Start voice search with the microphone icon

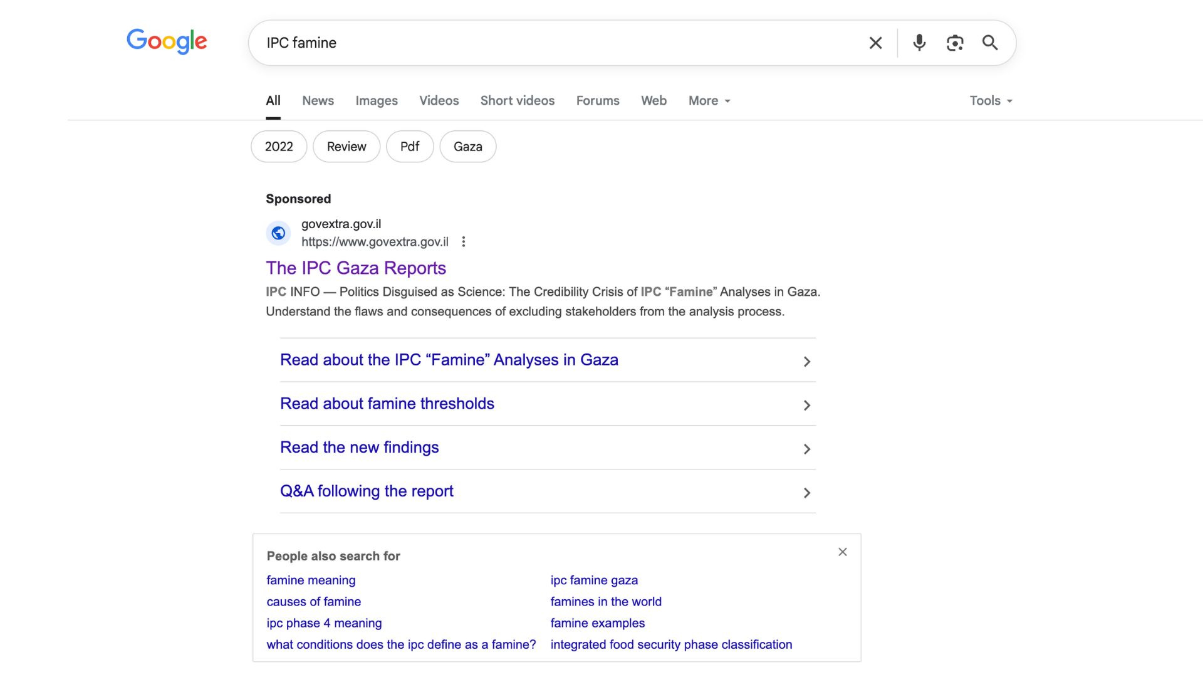point(919,43)
